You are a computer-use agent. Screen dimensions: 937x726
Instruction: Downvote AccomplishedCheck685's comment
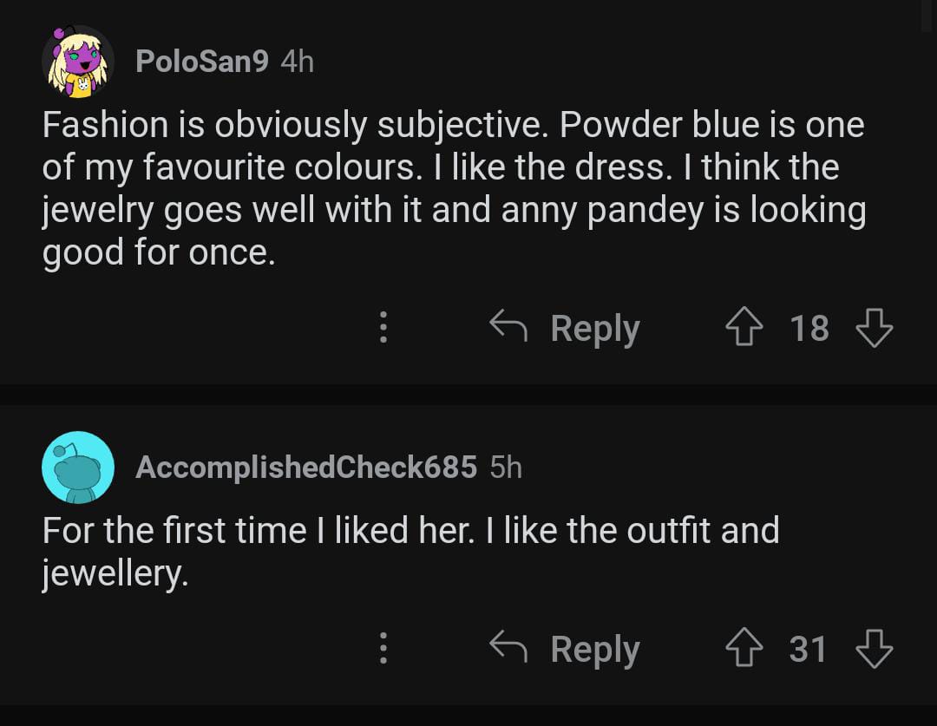pos(874,649)
